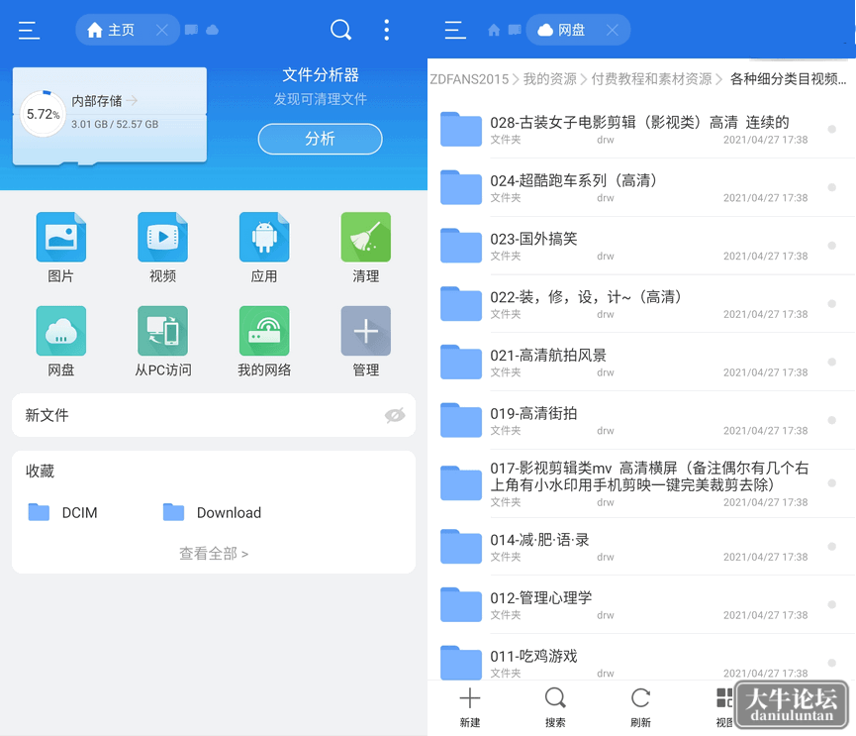This screenshot has width=856, height=736.
Task: Open the 新文件 card
Action: click(x=214, y=415)
